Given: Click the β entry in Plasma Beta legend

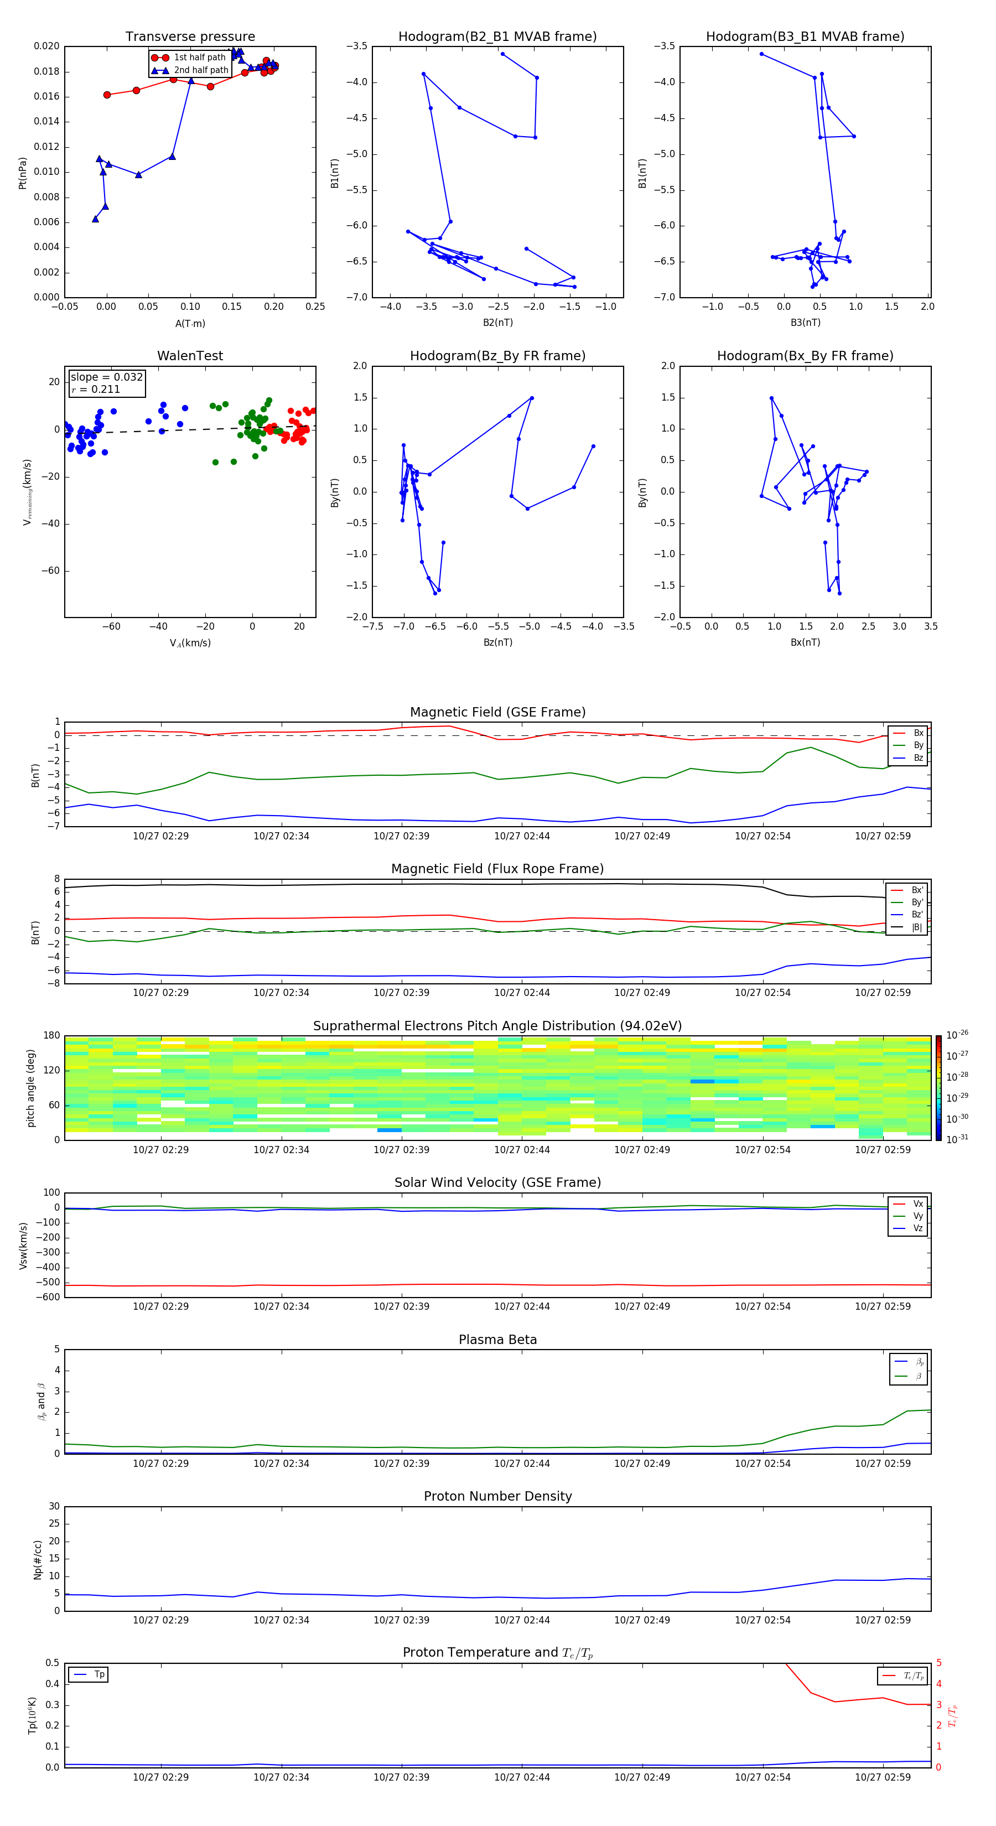Looking at the screenshot, I should (909, 1376).
